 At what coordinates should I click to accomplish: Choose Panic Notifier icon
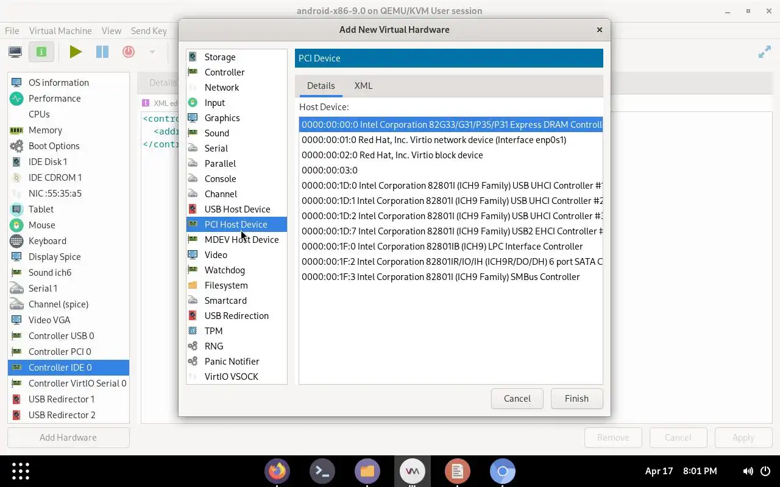[193, 361]
